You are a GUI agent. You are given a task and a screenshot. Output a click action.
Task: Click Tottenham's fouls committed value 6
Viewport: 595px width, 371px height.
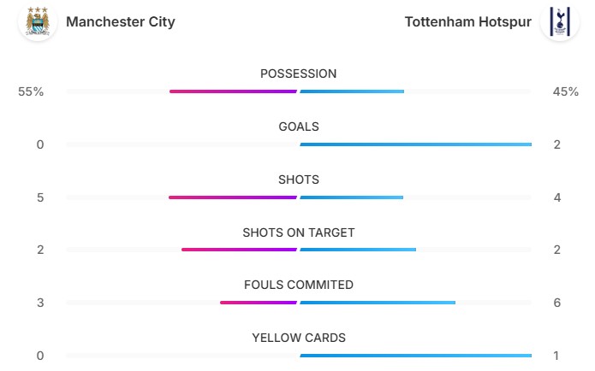pos(557,303)
